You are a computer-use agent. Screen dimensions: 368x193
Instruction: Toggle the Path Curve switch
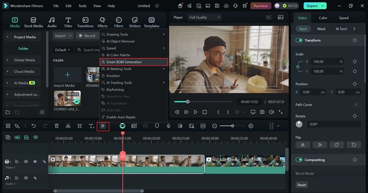357,105
